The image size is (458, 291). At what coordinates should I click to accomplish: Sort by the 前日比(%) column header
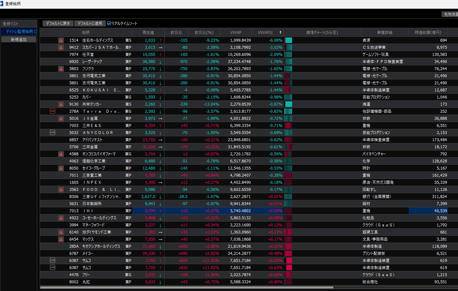(204, 32)
